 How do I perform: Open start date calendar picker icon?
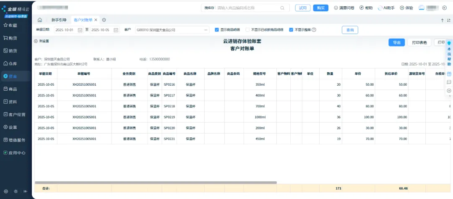[80, 30]
